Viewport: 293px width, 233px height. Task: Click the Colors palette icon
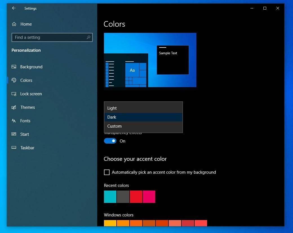(x=14, y=80)
